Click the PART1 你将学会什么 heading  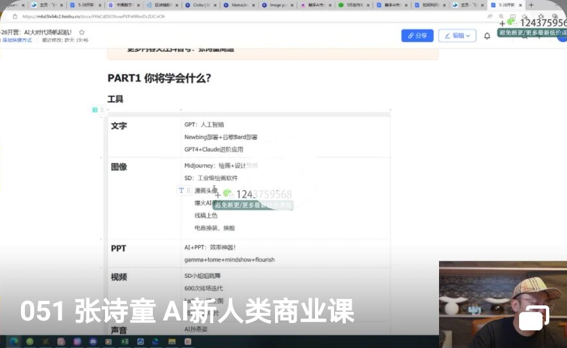tap(159, 78)
